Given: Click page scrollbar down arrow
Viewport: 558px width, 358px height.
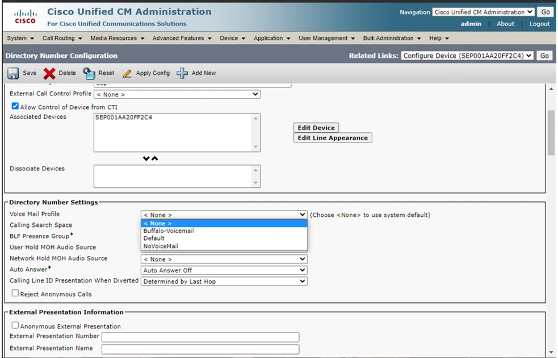Looking at the screenshot, I should (x=551, y=352).
